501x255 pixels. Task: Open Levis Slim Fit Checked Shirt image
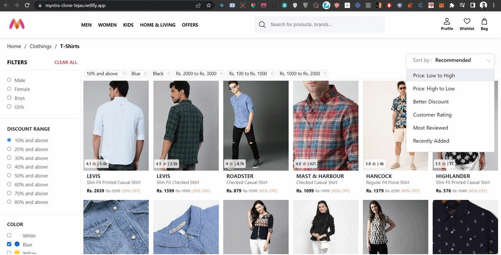(x=186, y=126)
